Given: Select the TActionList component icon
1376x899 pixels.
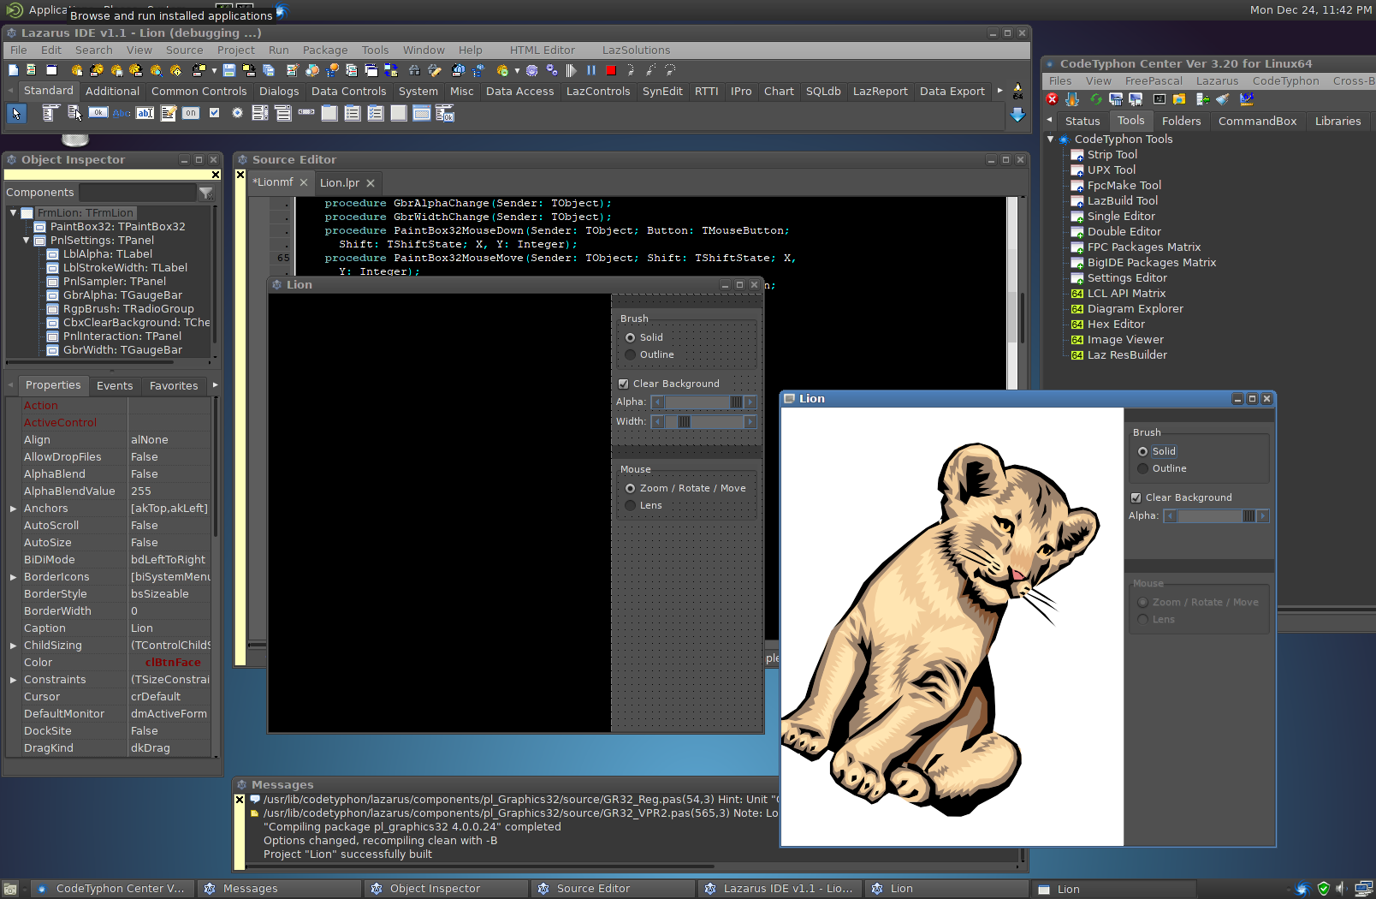Looking at the screenshot, I should coord(445,113).
